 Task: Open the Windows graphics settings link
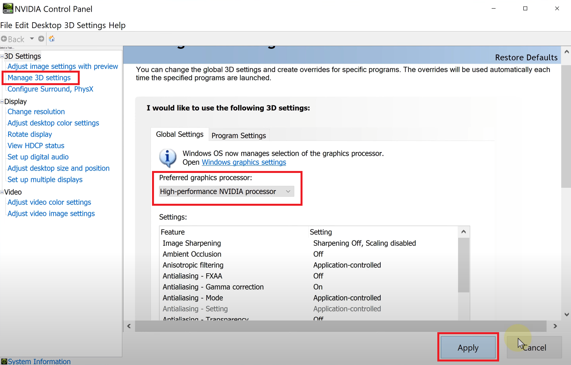244,162
